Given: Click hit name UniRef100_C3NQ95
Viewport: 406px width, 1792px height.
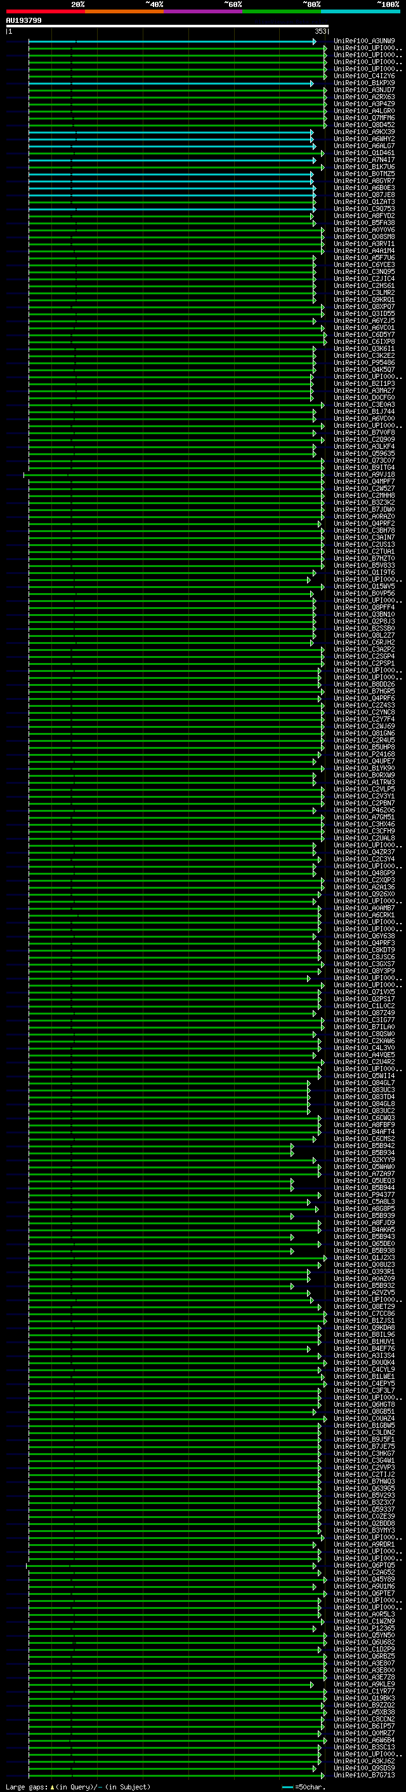Looking at the screenshot, I should (364, 271).
